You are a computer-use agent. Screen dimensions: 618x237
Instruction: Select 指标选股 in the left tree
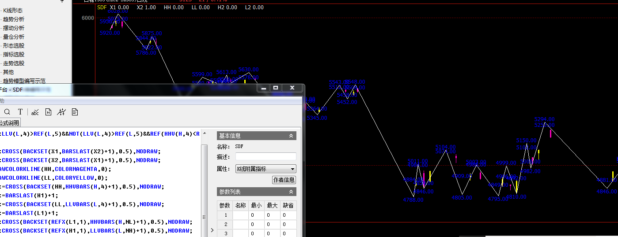coord(14,55)
